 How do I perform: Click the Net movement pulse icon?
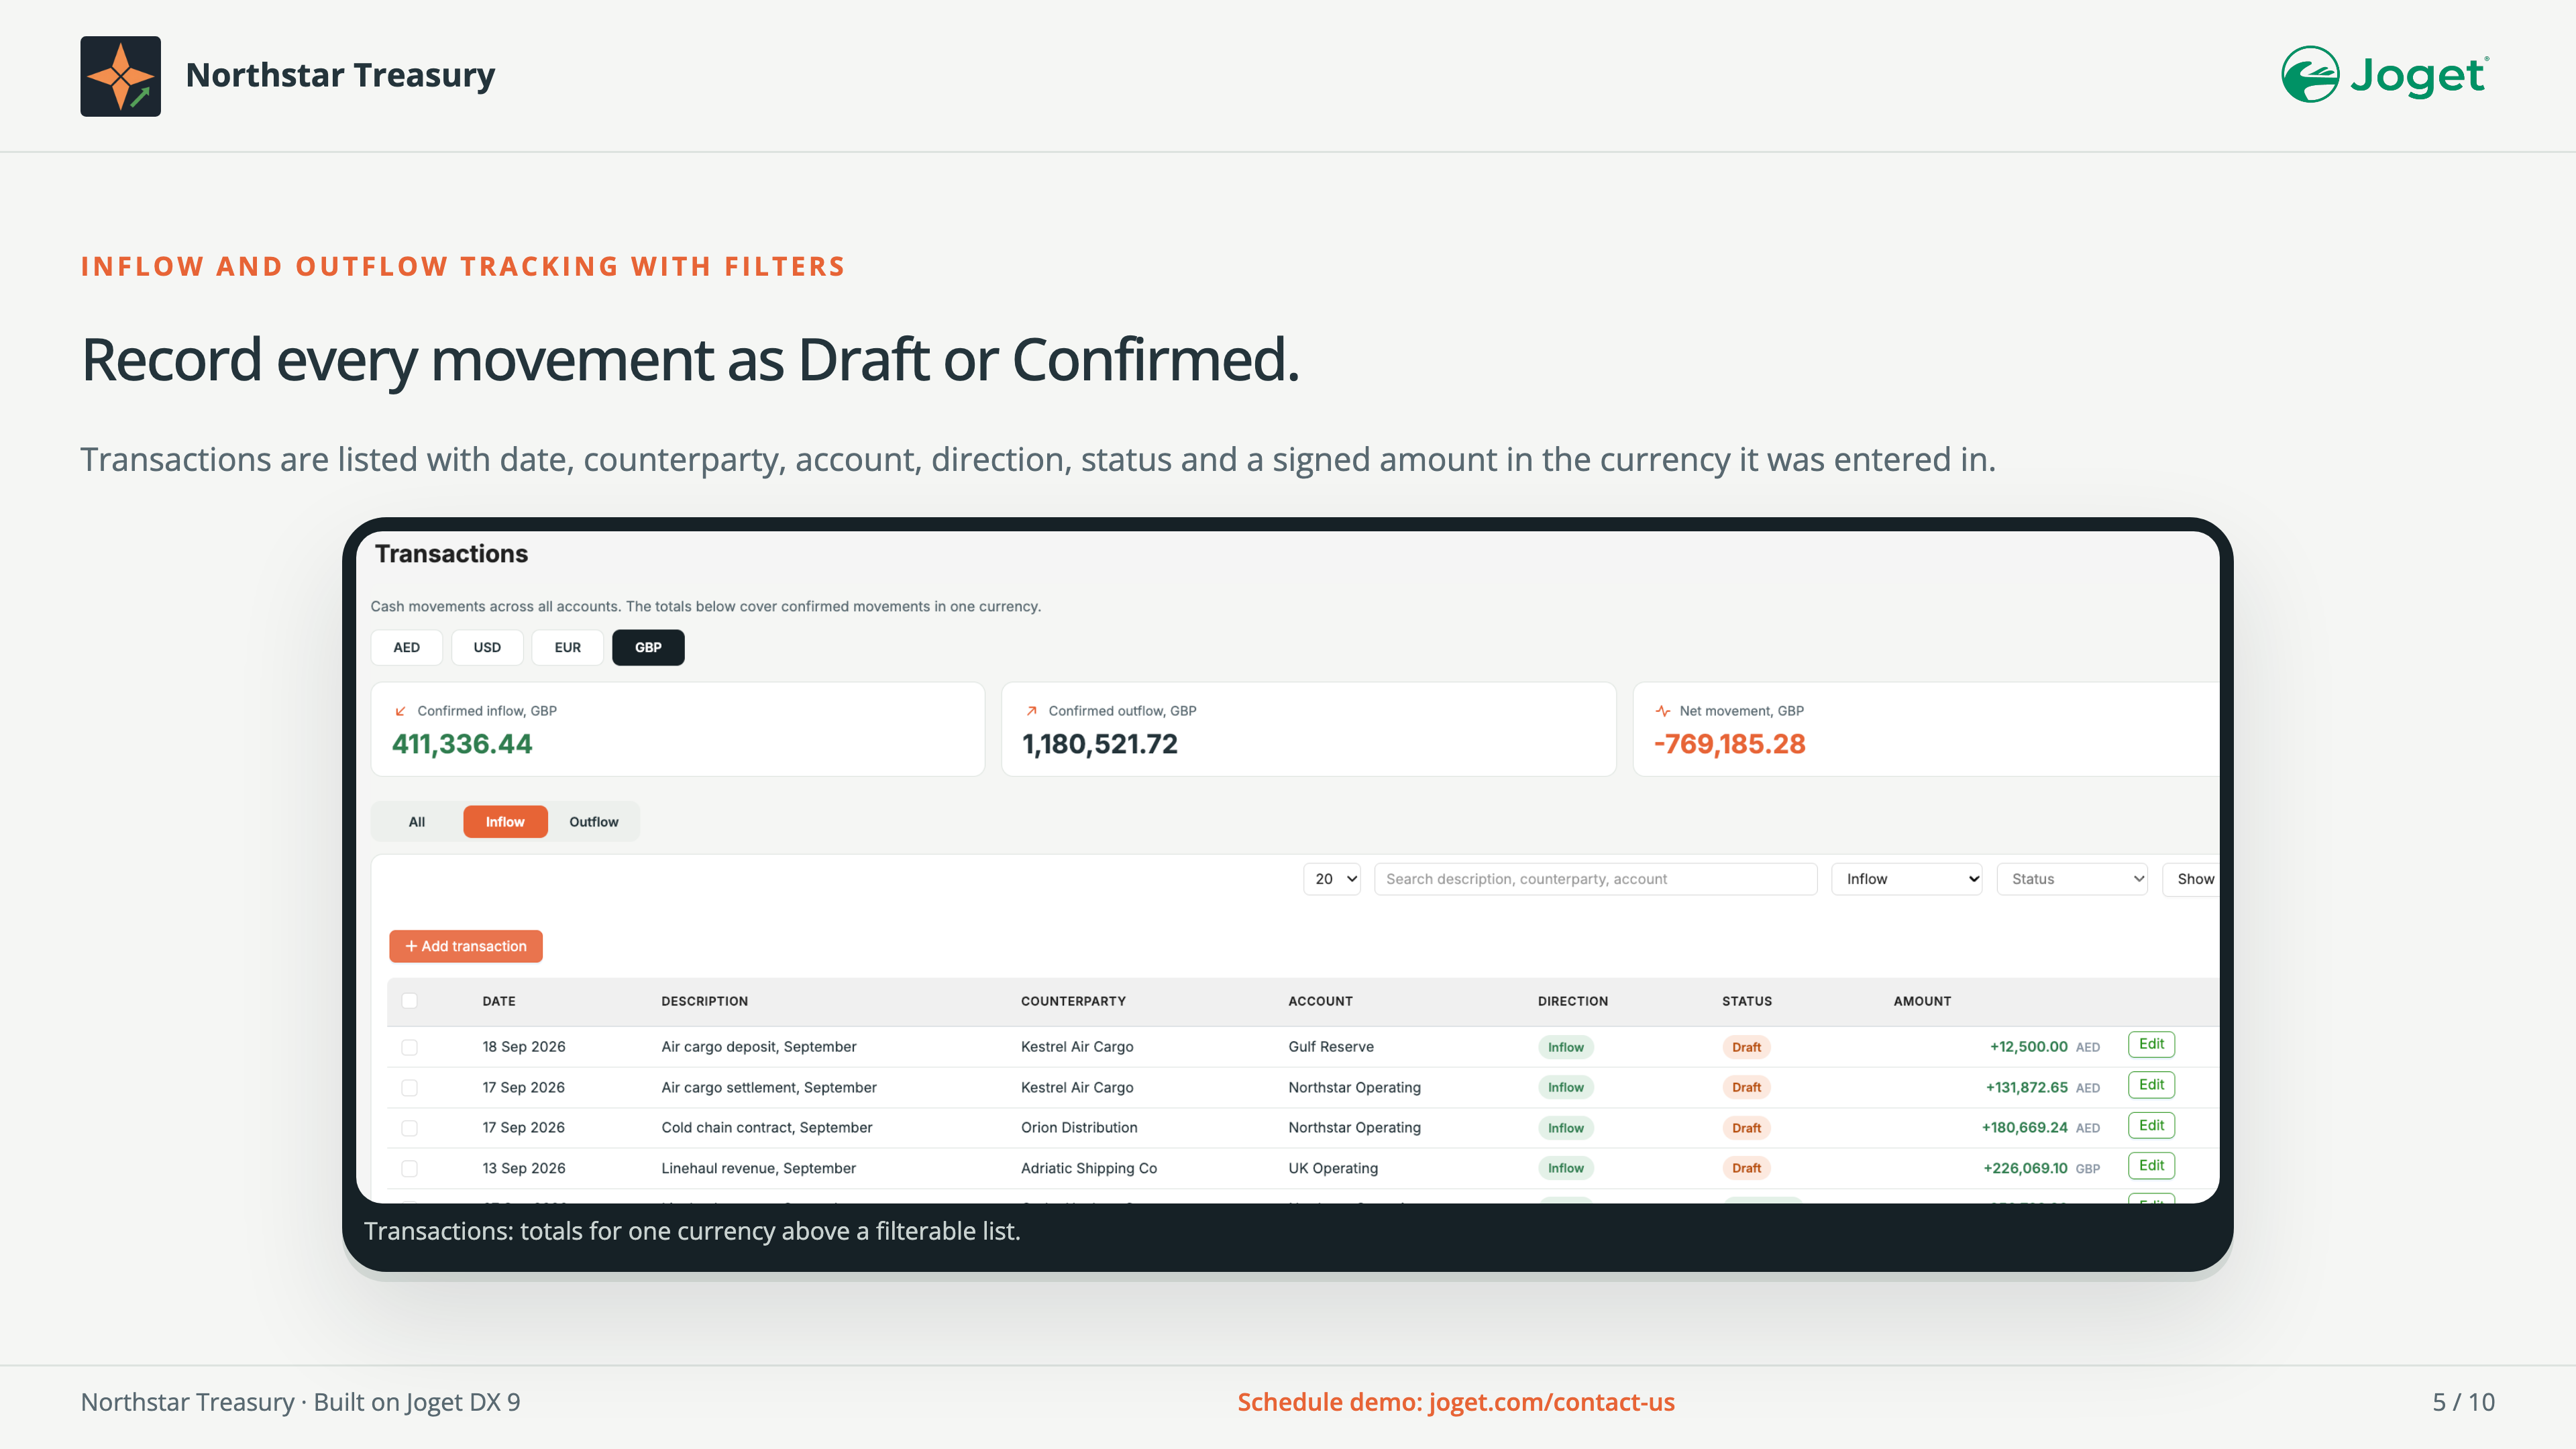(x=1662, y=711)
